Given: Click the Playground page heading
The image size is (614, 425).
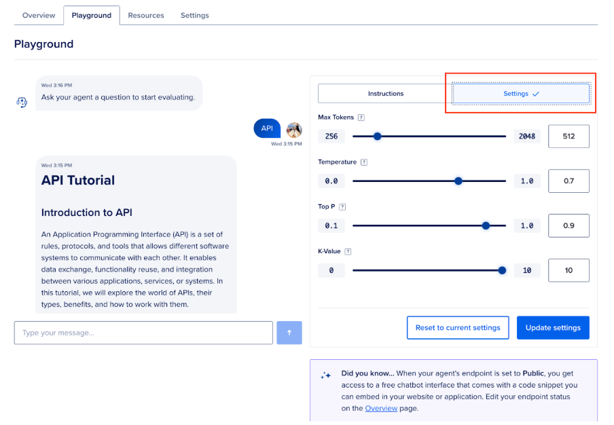Looking at the screenshot, I should point(44,44).
